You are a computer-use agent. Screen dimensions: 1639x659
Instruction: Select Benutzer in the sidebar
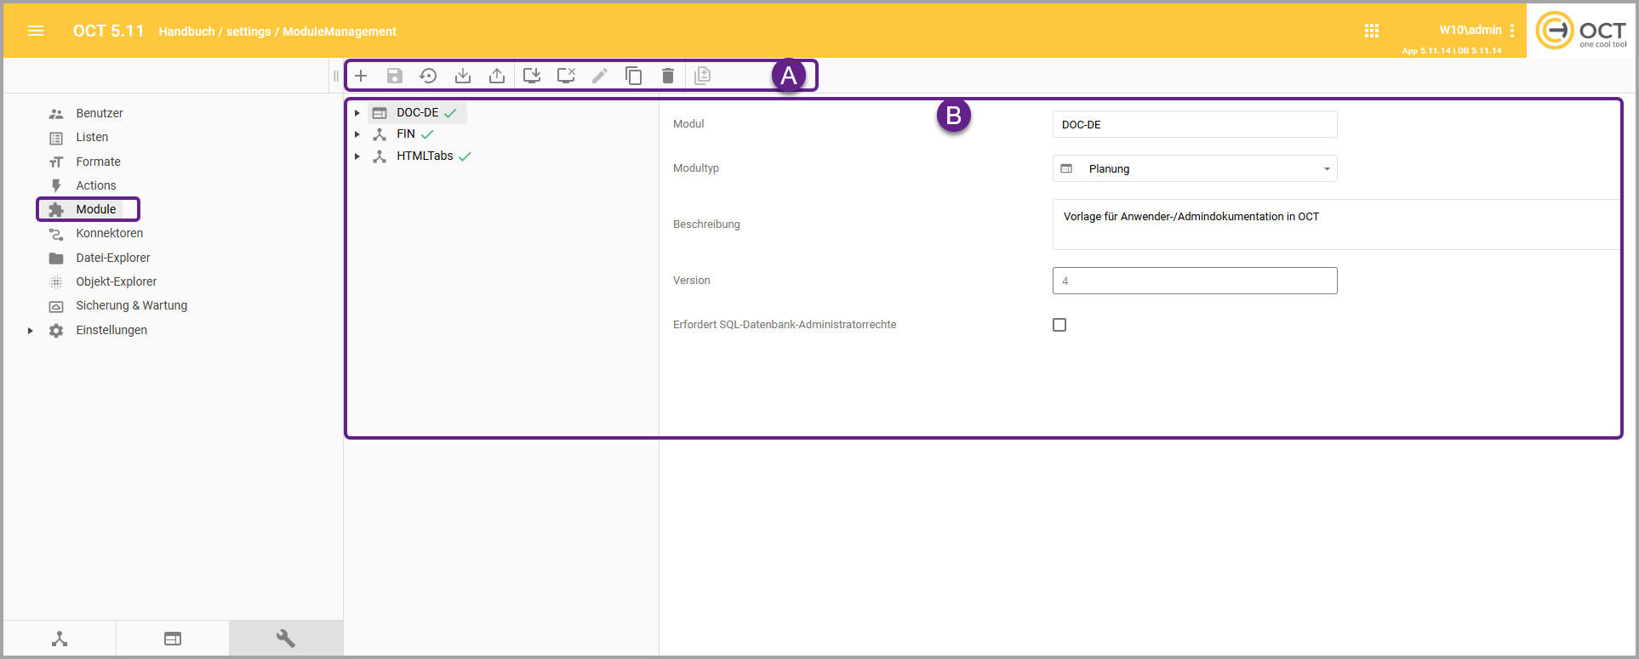[x=99, y=113]
